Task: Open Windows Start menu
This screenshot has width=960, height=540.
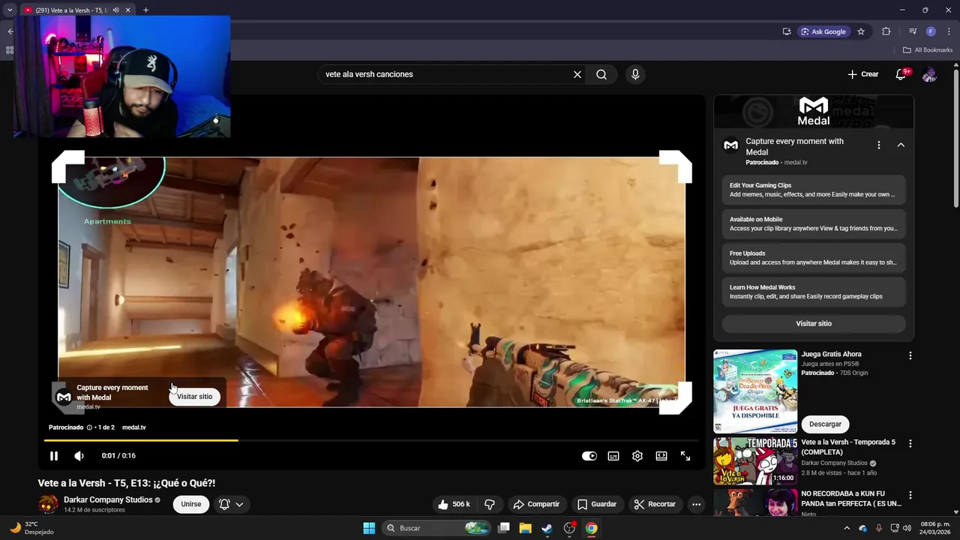Action: (369, 528)
